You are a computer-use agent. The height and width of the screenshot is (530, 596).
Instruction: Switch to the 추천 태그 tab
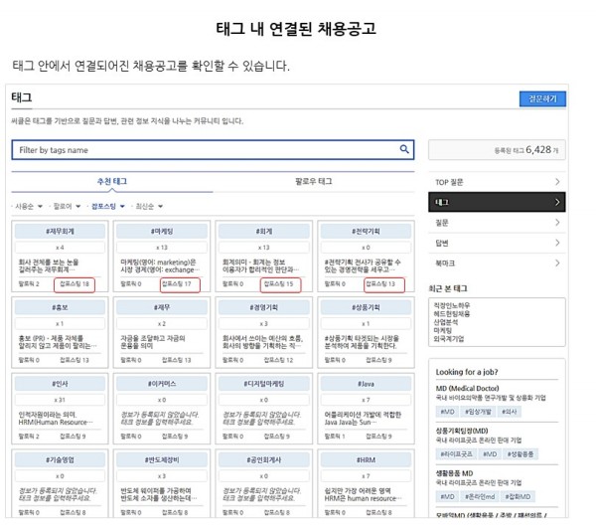[x=111, y=182]
